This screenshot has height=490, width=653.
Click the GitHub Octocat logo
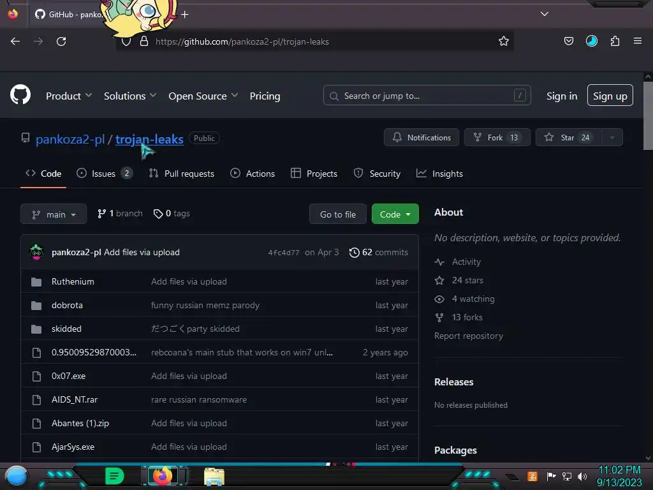click(x=20, y=95)
